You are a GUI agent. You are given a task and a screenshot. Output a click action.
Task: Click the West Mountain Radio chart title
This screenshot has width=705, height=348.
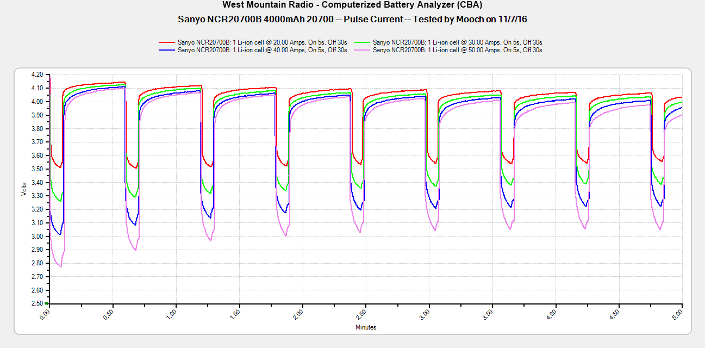coord(352,5)
